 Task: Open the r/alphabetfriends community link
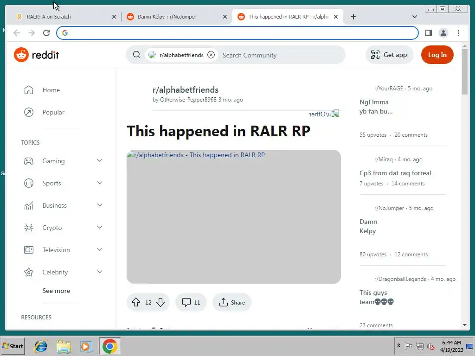[186, 90]
